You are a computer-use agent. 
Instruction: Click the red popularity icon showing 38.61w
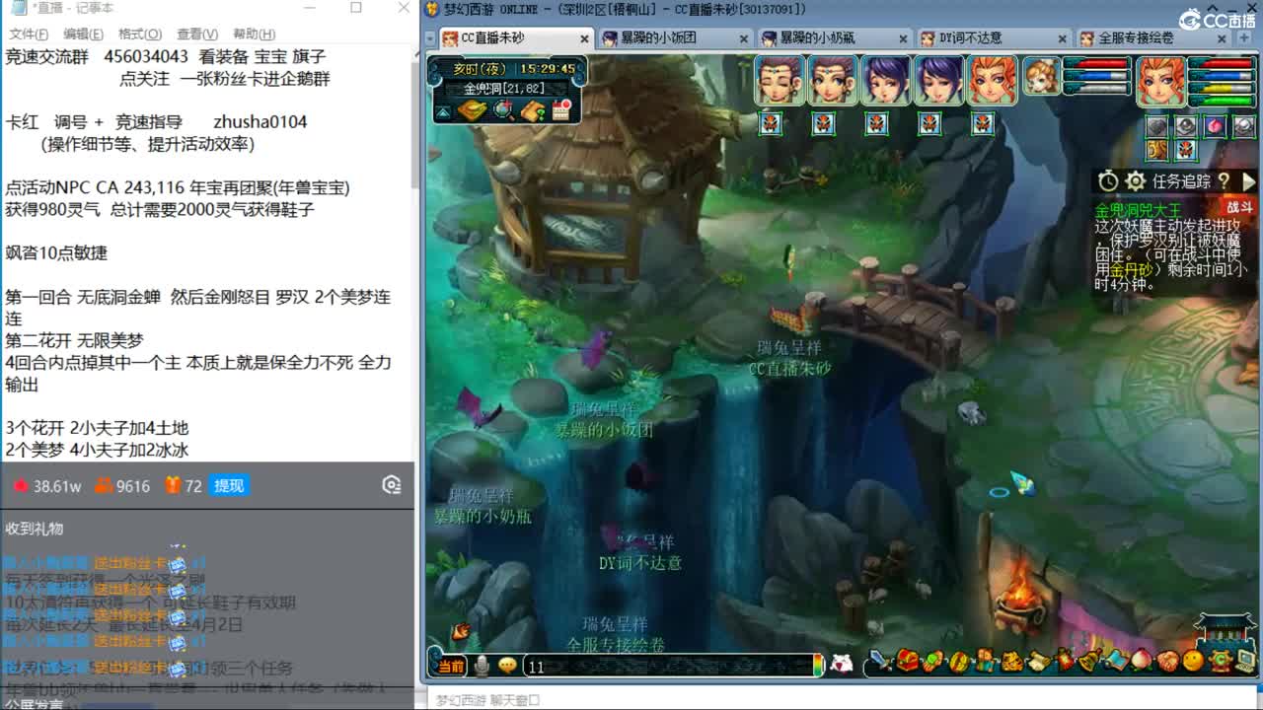coord(21,485)
